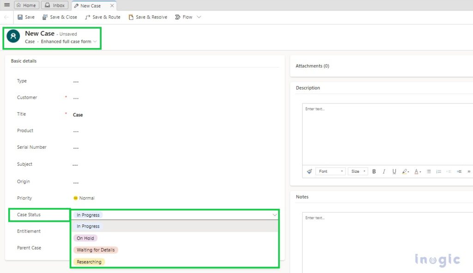Select the Save & Close icon
The height and width of the screenshot is (273, 473).
[x=44, y=17]
